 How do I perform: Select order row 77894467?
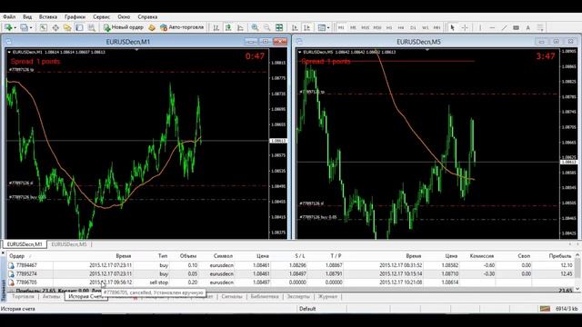click(x=291, y=265)
